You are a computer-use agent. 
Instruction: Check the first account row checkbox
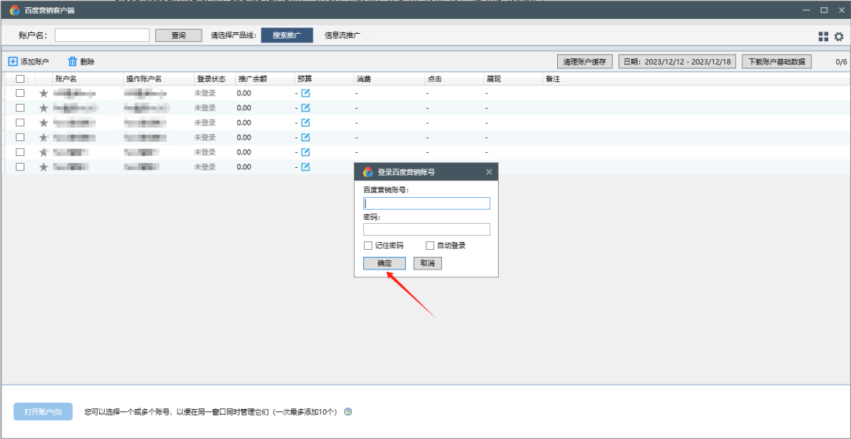pyautogui.click(x=20, y=93)
